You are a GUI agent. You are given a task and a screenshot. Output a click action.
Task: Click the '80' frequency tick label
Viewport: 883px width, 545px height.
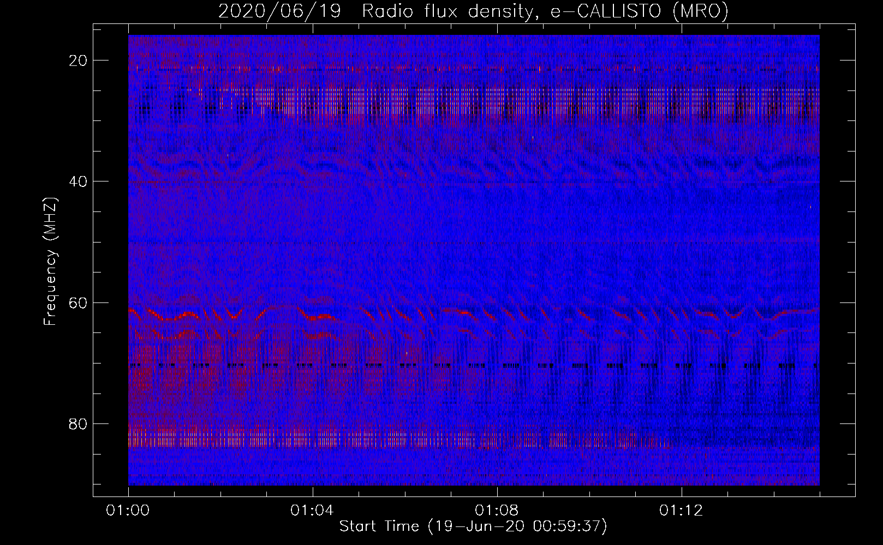pyautogui.click(x=79, y=423)
